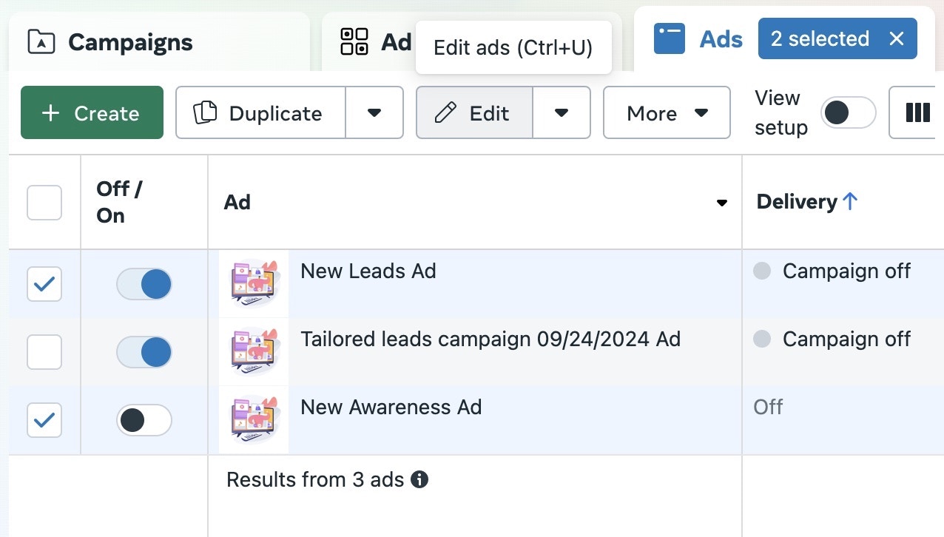Select the Tailored leads campaign ad checkbox
Image resolution: width=944 pixels, height=537 pixels.
[44, 352]
